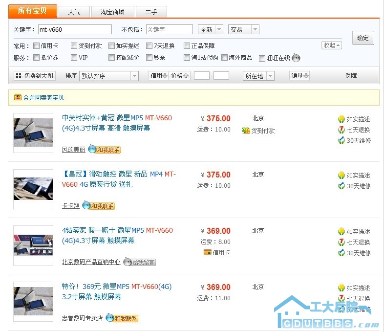The height and width of the screenshot is (332, 384).
Task: Click the 给我留言 icon for 北京数码产品直销中心
Action: (139, 262)
